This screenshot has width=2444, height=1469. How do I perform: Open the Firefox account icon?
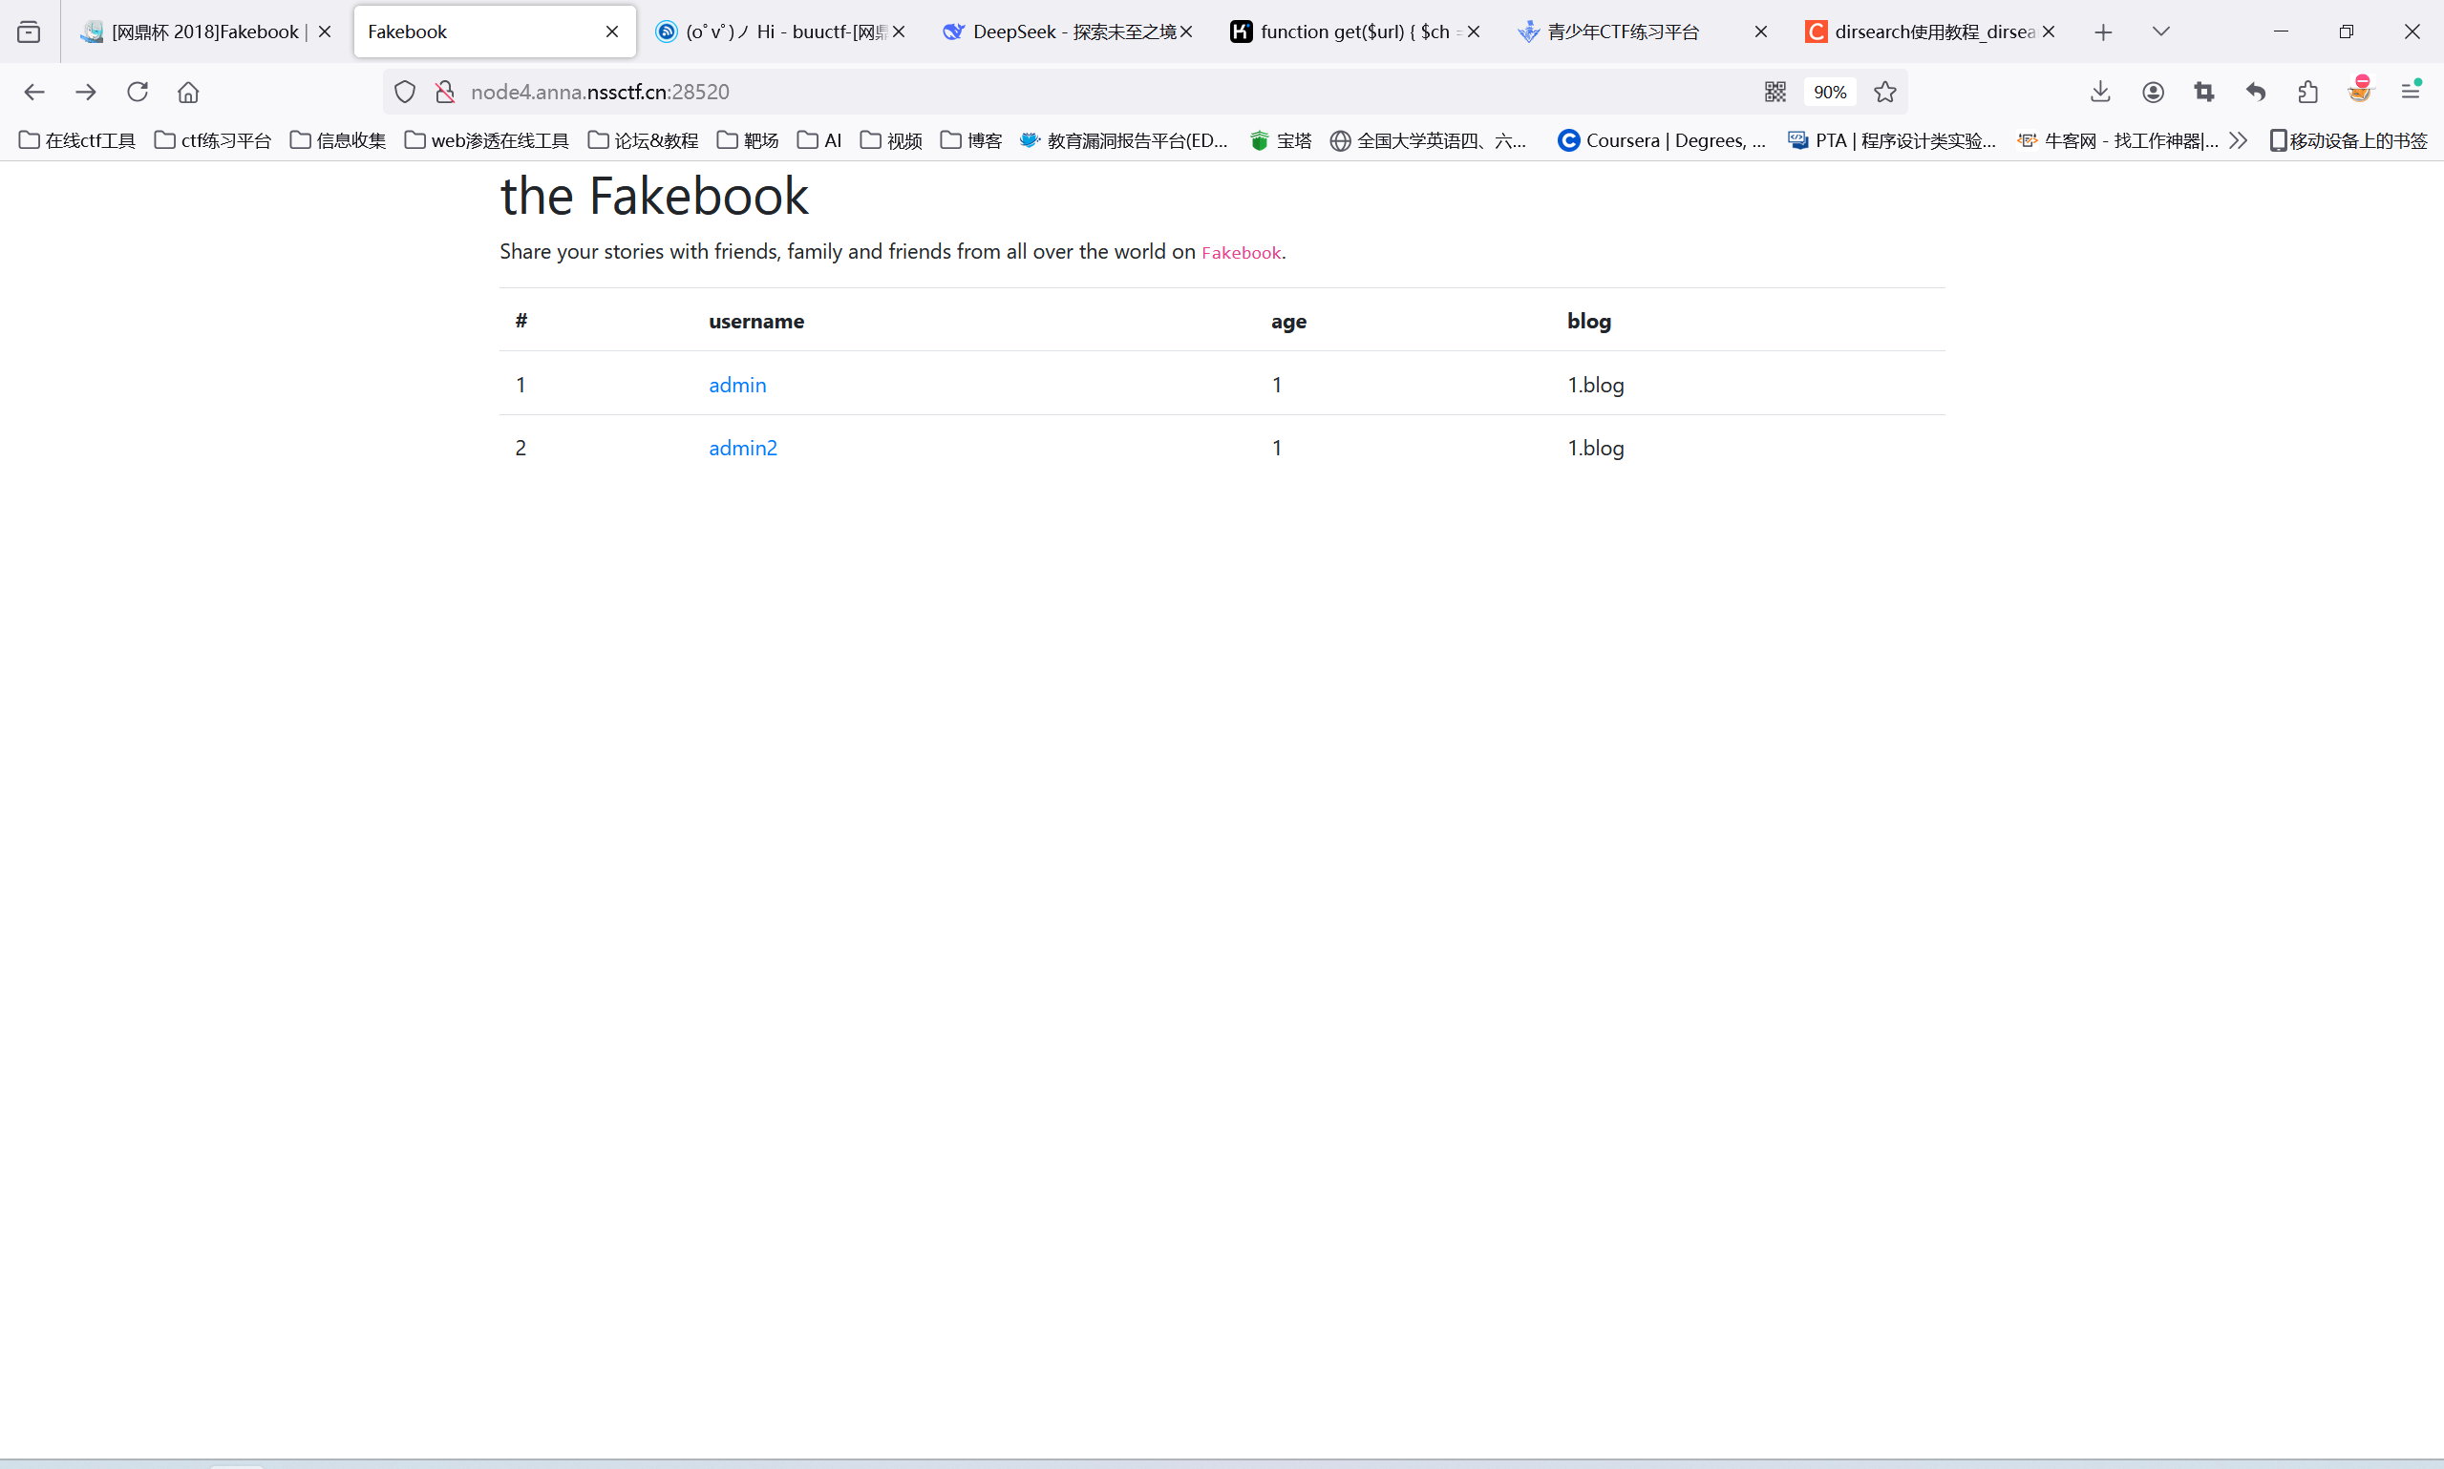point(2152,92)
